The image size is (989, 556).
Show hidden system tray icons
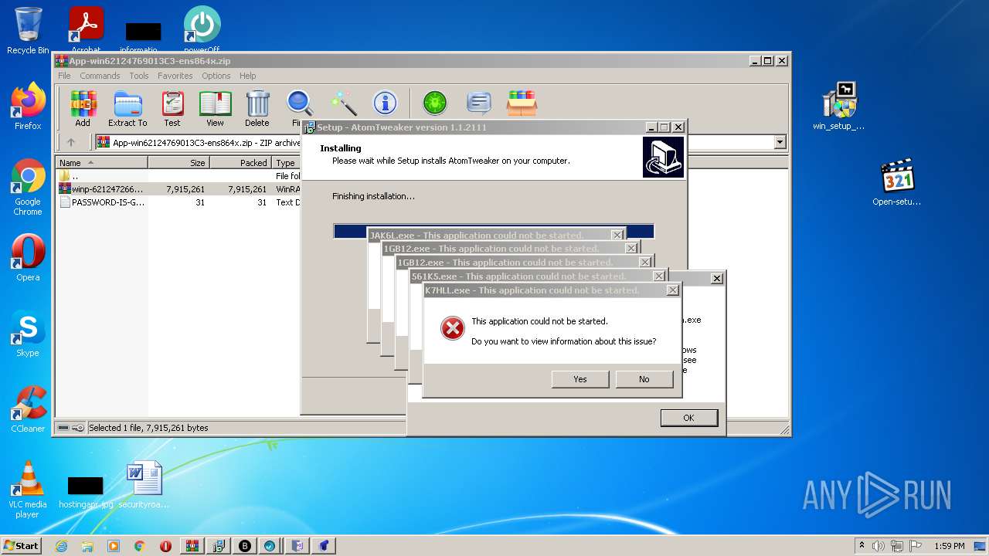862,546
